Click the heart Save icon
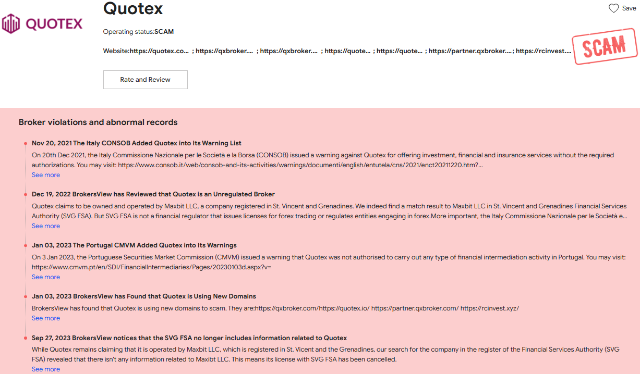Screen dimensions: 640x374 [x=613, y=8]
